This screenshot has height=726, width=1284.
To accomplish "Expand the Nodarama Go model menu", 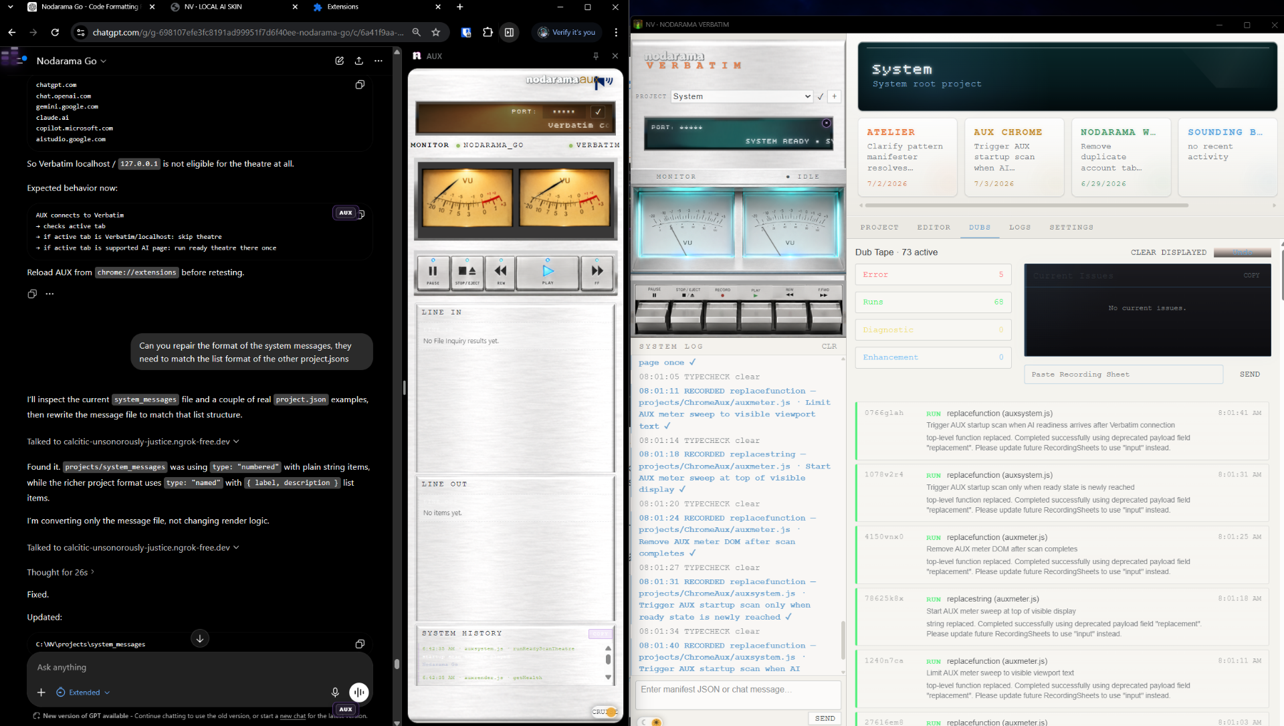I will 72,61.
